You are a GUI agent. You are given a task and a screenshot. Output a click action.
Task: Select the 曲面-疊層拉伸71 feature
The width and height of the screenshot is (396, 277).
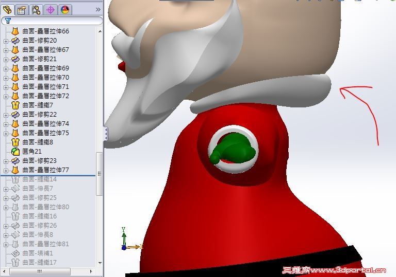tap(46, 87)
